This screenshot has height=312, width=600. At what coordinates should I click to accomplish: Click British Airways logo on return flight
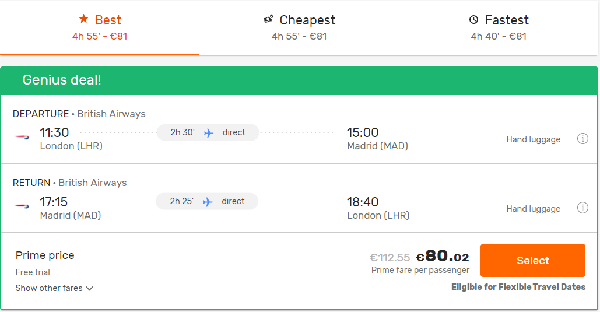(22, 206)
